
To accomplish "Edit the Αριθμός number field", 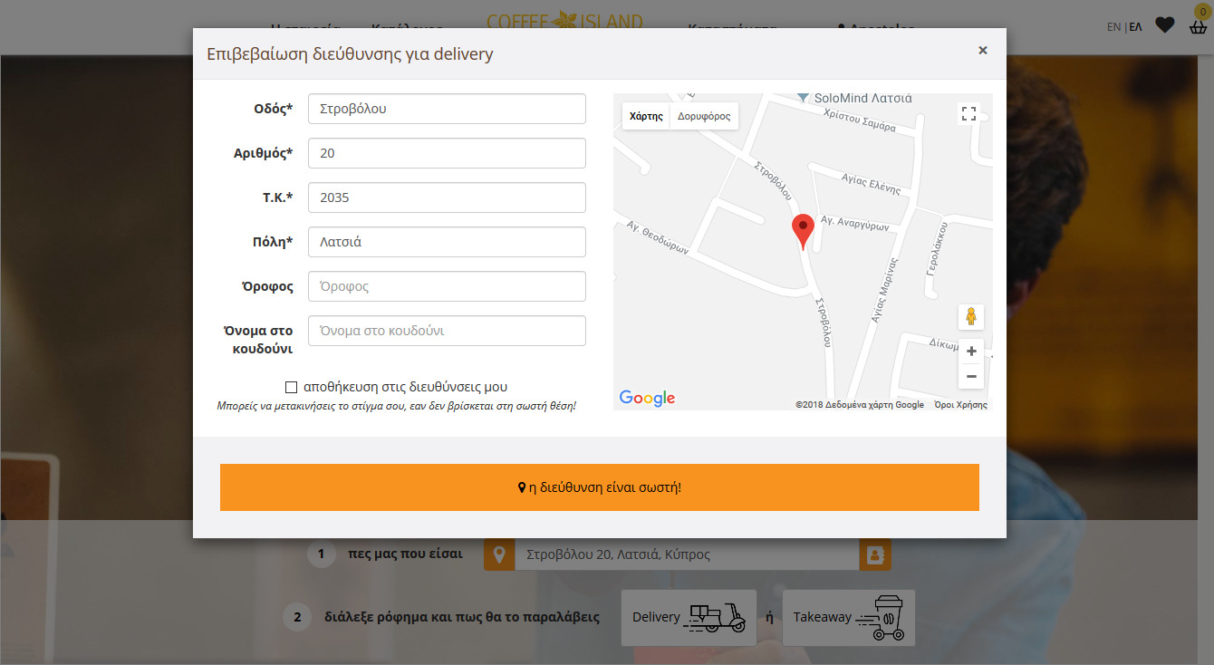I will point(447,153).
